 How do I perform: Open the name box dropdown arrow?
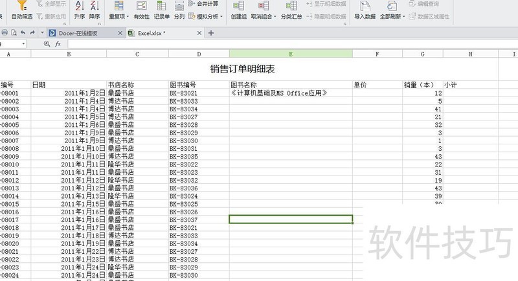pos(23,43)
